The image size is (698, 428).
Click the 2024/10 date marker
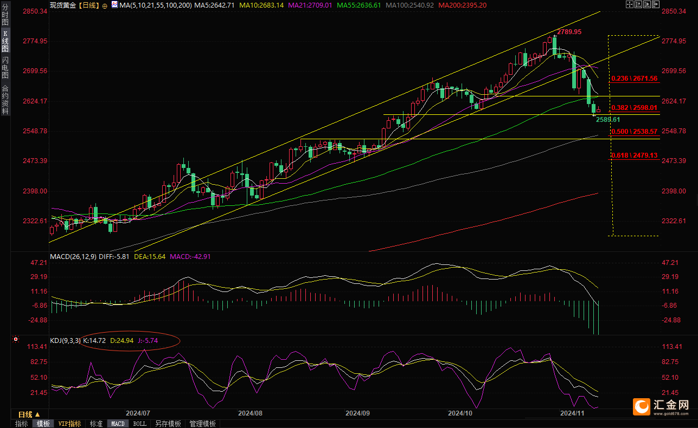click(x=460, y=413)
